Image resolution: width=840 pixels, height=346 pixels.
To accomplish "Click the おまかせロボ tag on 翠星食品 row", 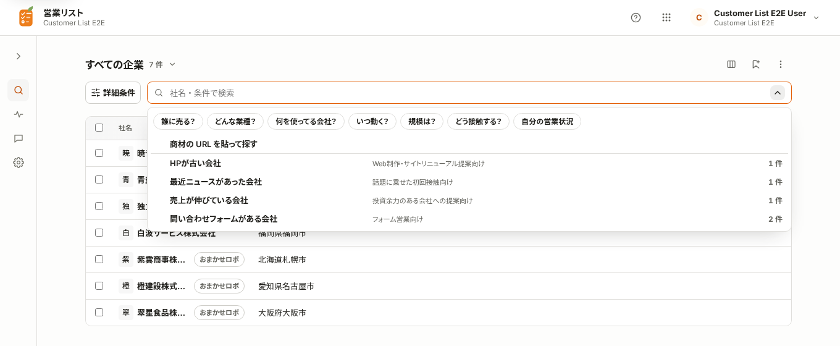I will [x=219, y=313].
